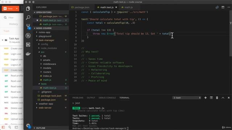
Task: Open the Search view in activity bar
Action: click(x=28, y=17)
